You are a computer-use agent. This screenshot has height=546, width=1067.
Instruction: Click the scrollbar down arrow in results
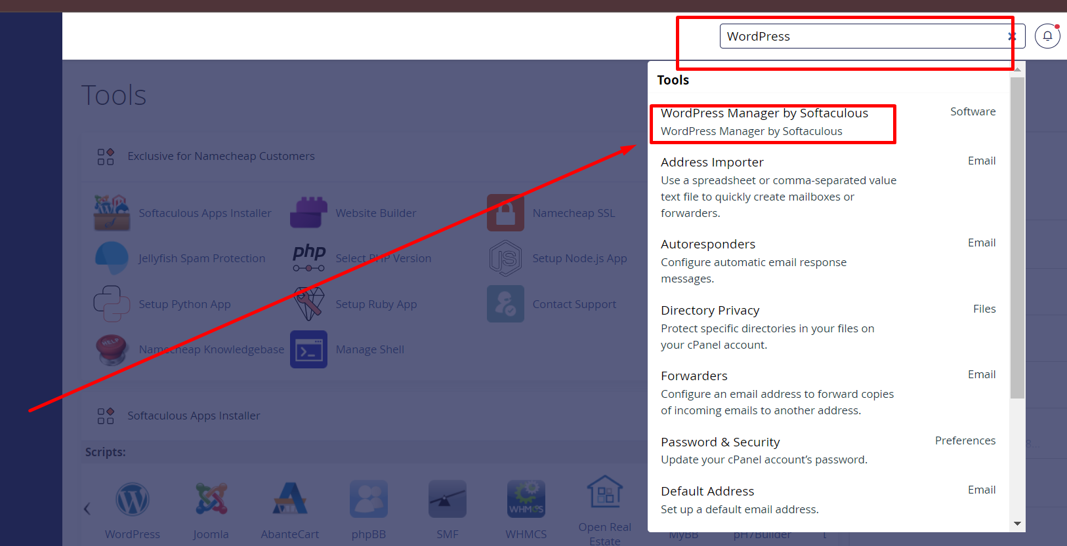tap(1017, 524)
